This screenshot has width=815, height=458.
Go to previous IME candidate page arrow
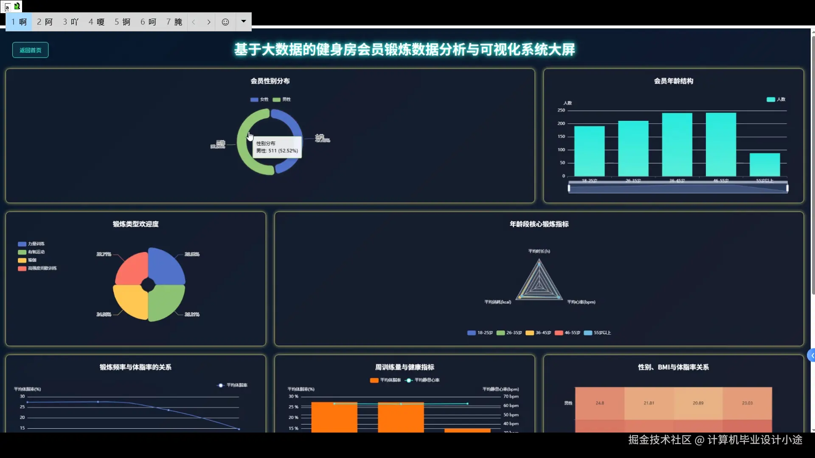(x=194, y=22)
